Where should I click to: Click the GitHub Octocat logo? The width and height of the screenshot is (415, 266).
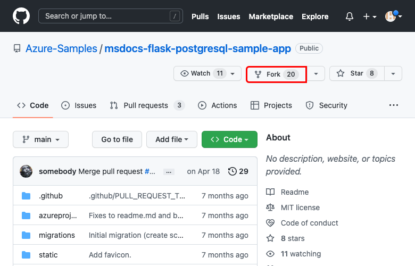[x=21, y=16]
